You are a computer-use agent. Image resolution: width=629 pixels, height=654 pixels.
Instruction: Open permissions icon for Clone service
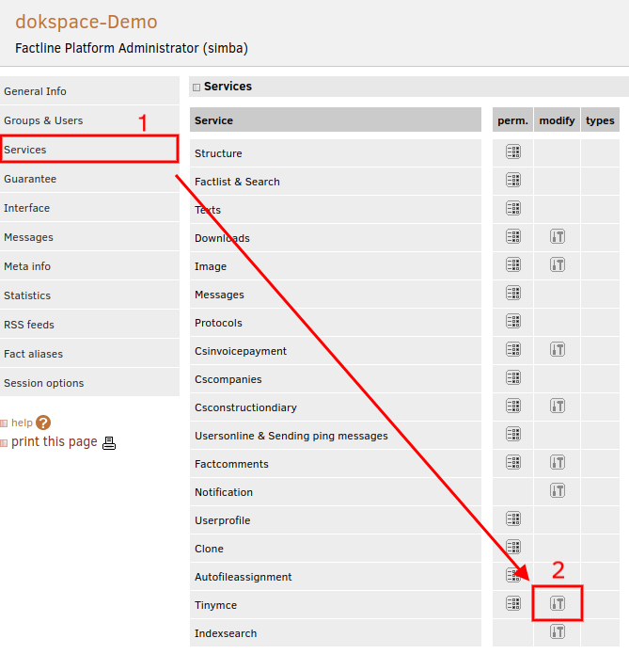512,547
